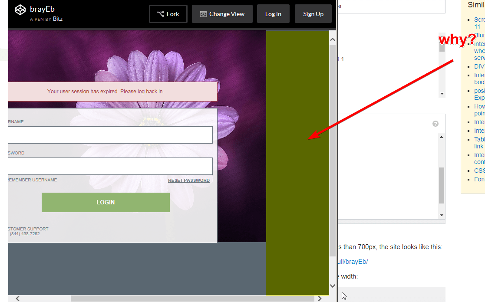485x302 pixels.
Task: Click the username input field
Action: (x=109, y=135)
